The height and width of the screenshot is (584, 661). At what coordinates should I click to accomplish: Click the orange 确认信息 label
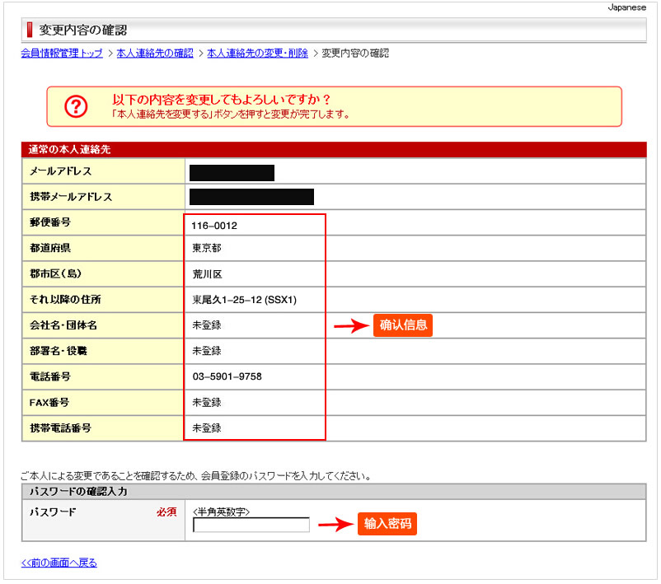403,325
